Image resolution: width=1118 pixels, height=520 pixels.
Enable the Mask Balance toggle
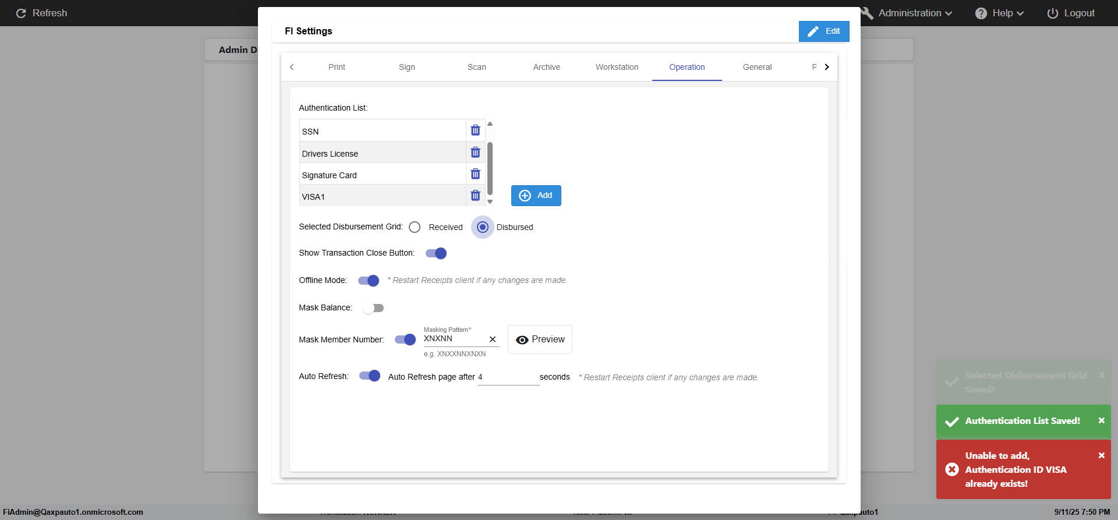click(x=373, y=308)
